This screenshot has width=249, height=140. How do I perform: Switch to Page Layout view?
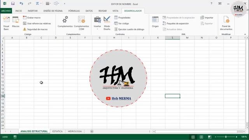coord(201,137)
